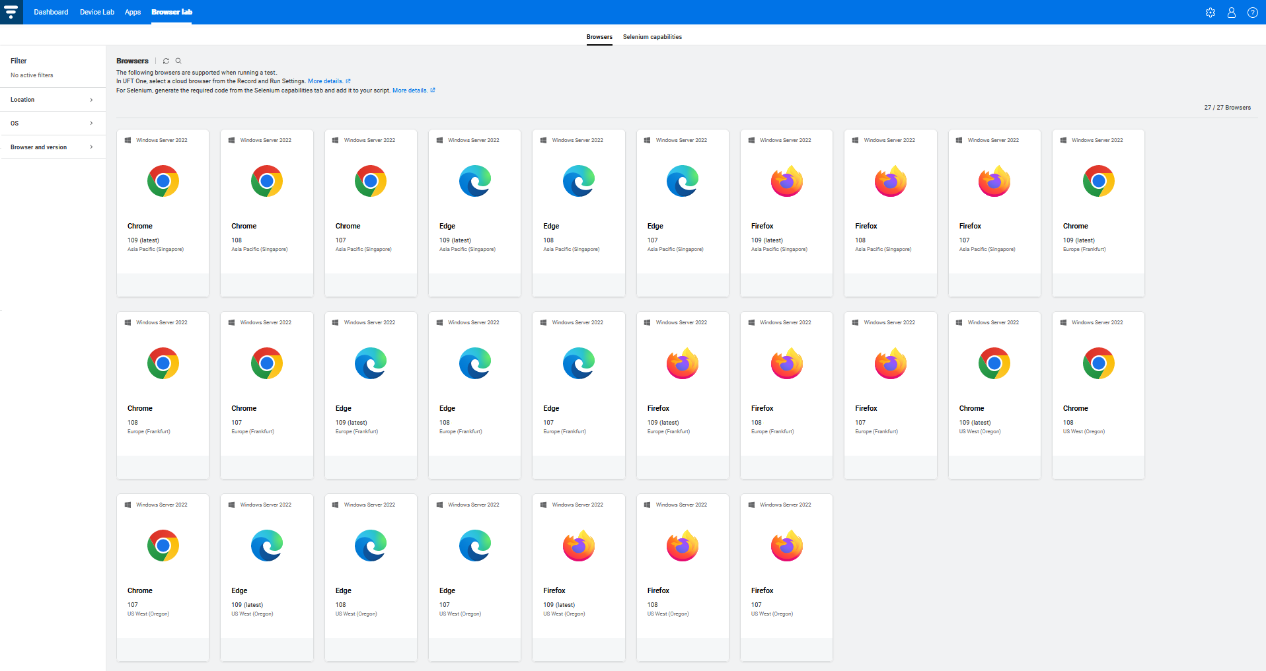Open the Dashboard page
The width and height of the screenshot is (1266, 671).
tap(50, 12)
